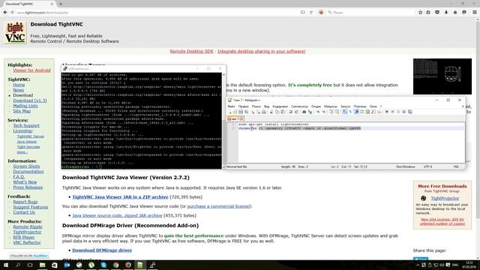This screenshot has width=480, height=270.
Task: Click the bookmark star icon in Firefox
Action: click(x=420, y=12)
